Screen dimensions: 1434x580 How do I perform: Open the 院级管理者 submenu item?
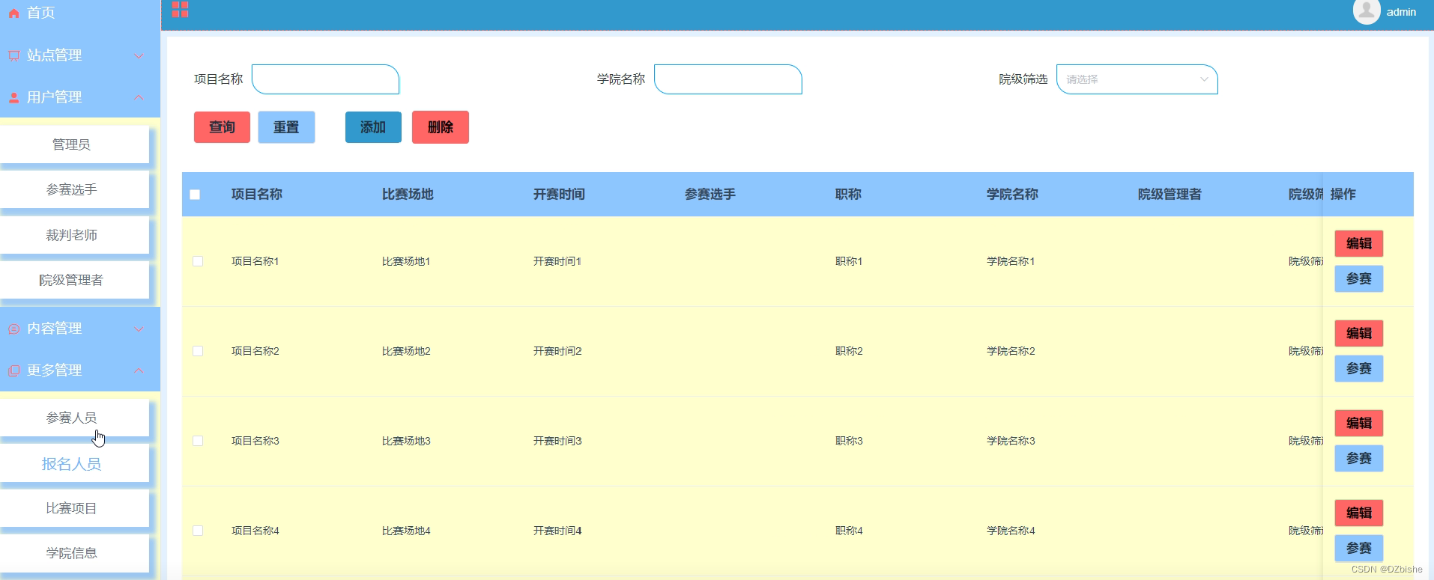(x=74, y=280)
